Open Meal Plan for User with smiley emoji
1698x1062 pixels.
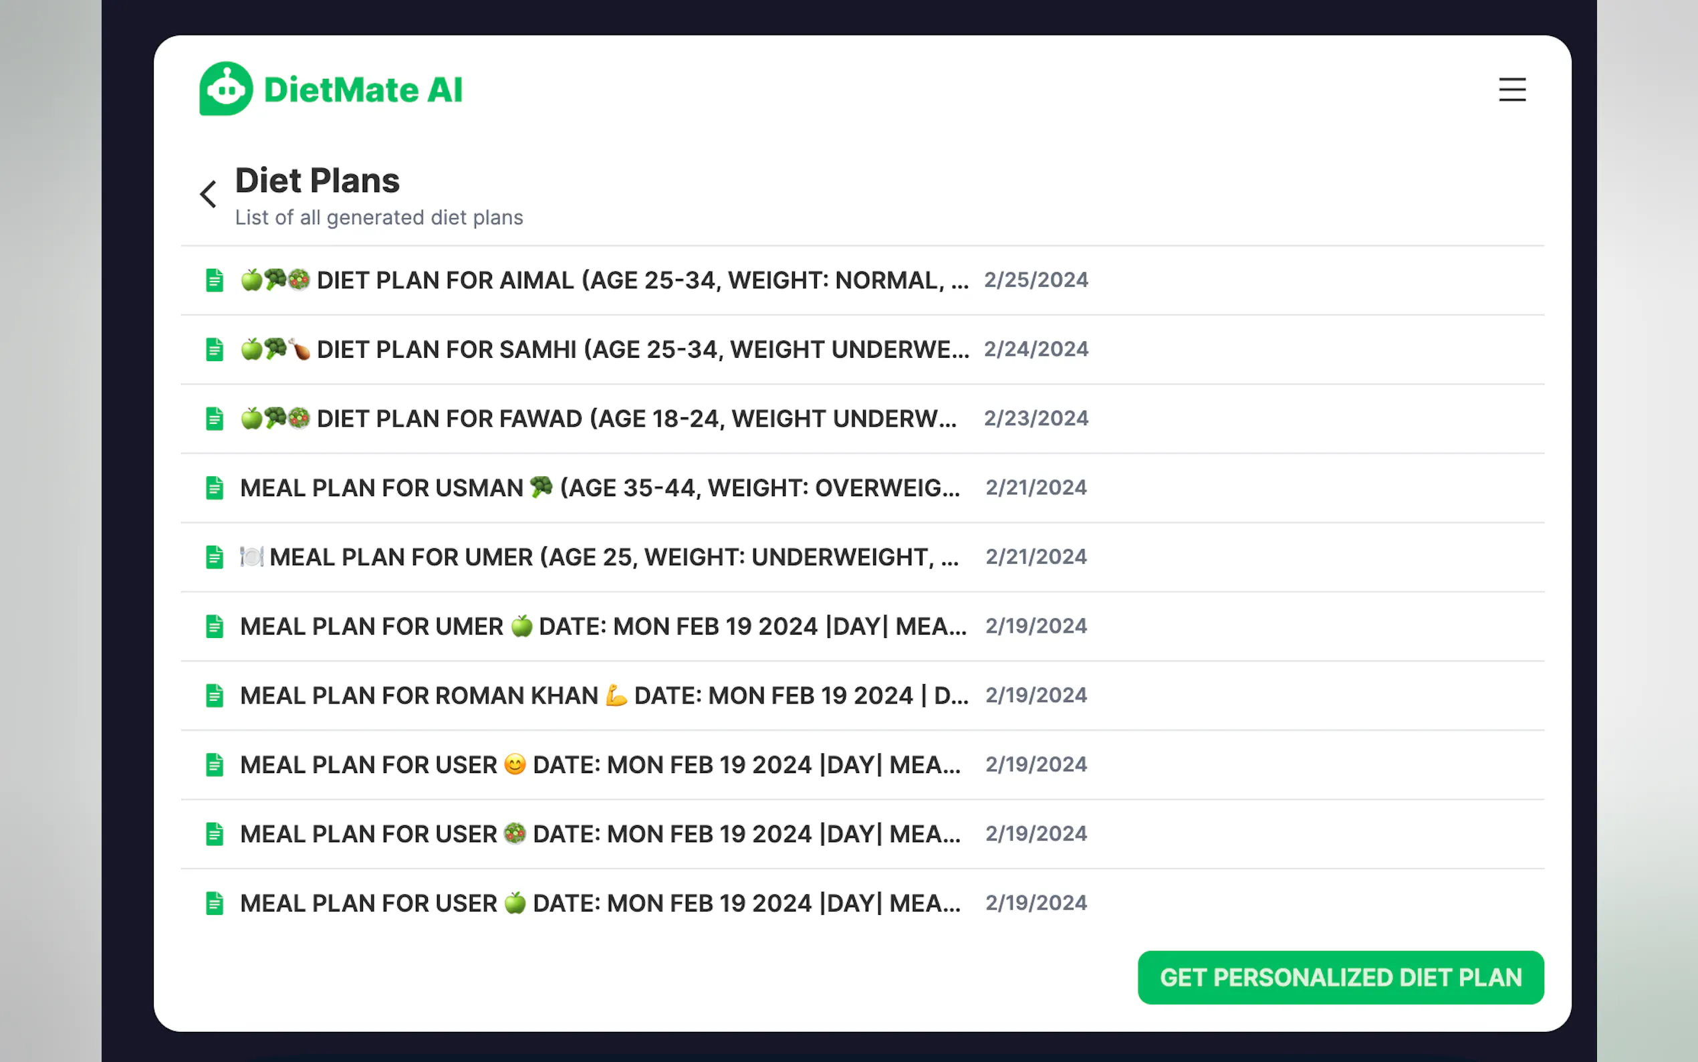coord(600,764)
